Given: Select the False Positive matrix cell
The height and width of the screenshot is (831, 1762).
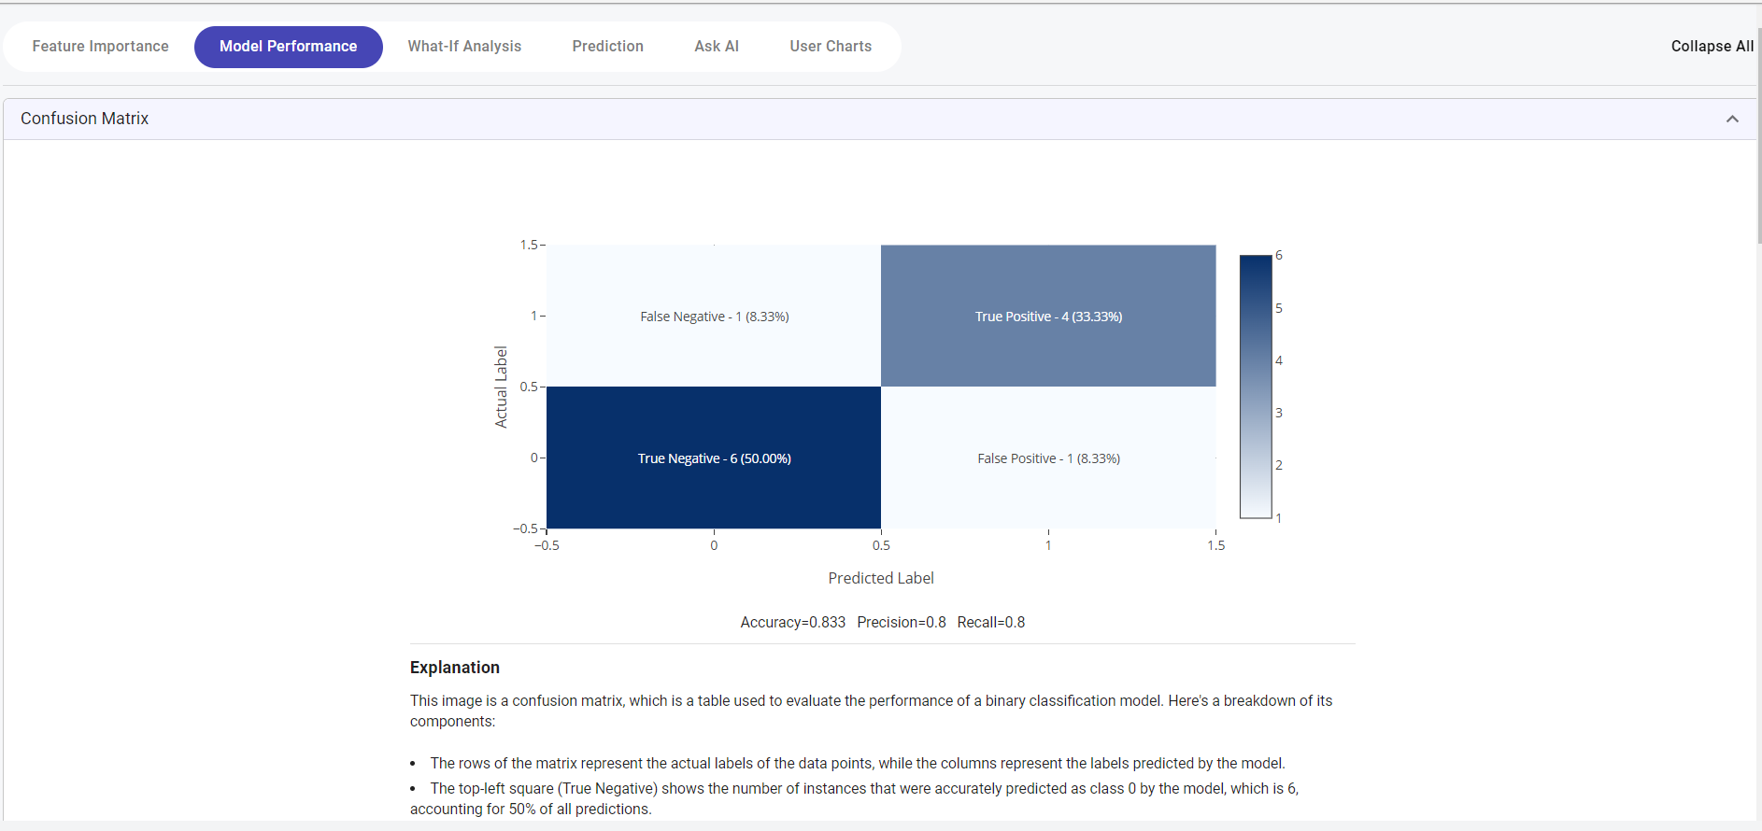Looking at the screenshot, I should 1048,458.
